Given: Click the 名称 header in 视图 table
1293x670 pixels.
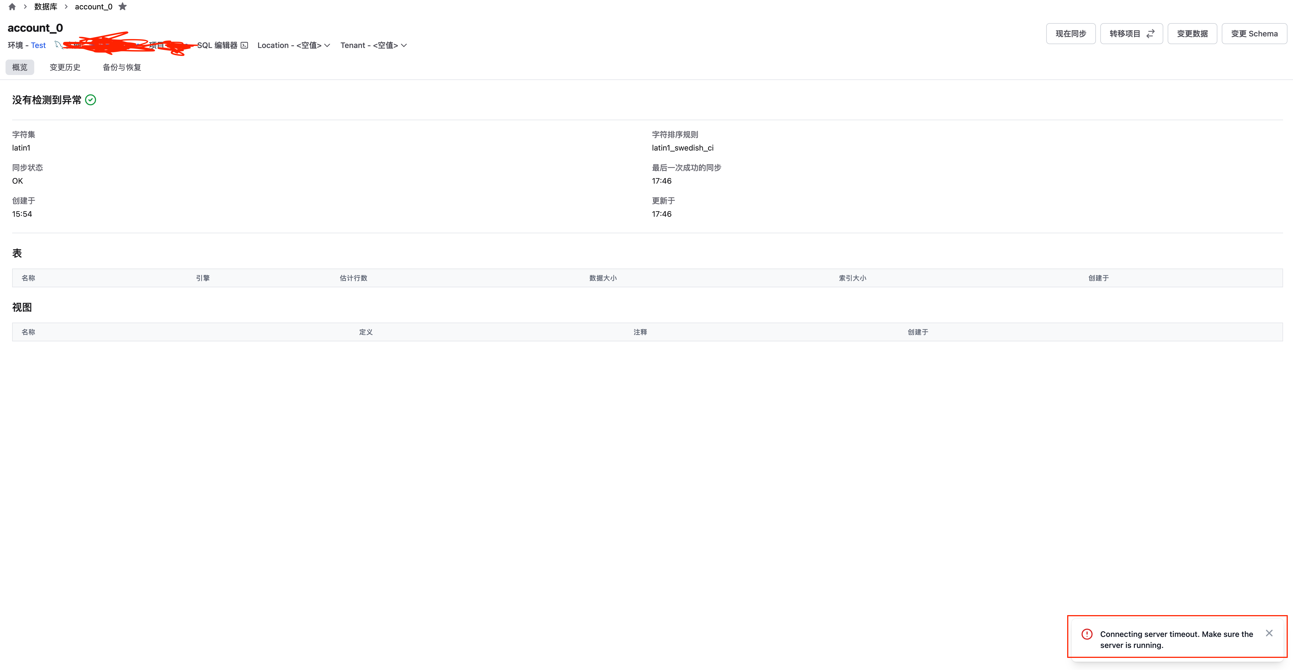Looking at the screenshot, I should click(29, 332).
